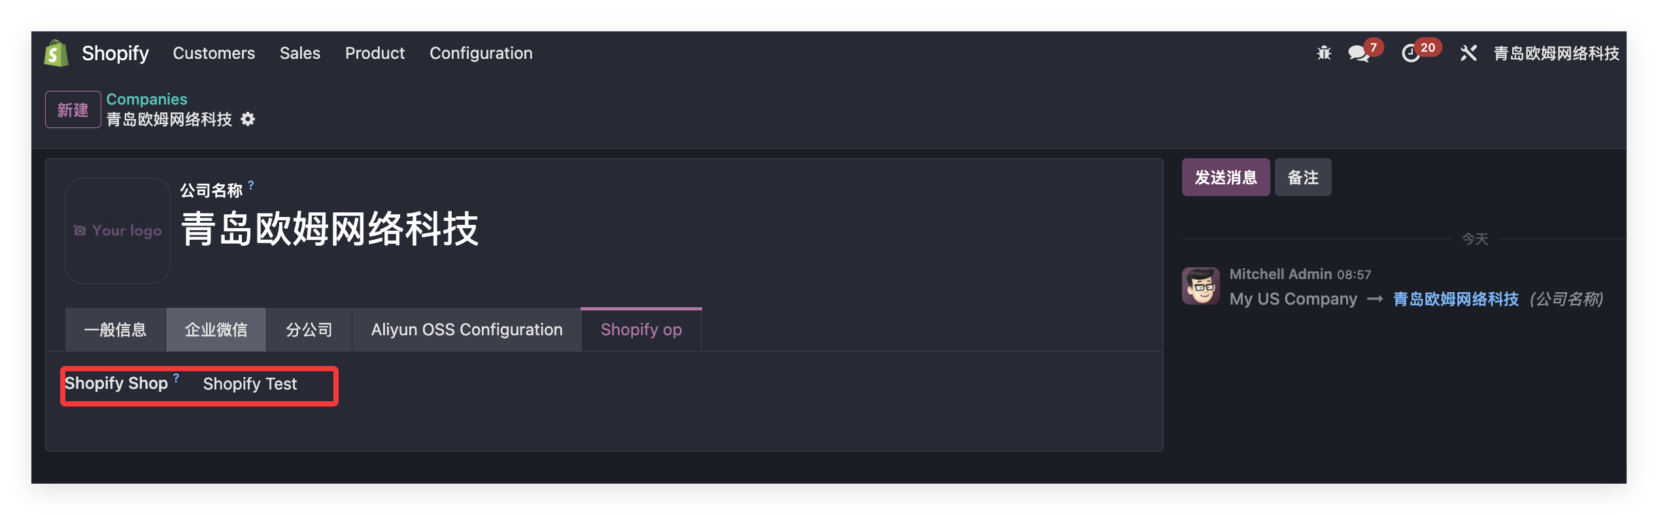Open the activities clock icon with 20 badge
The height and width of the screenshot is (515, 1658).
click(x=1412, y=54)
